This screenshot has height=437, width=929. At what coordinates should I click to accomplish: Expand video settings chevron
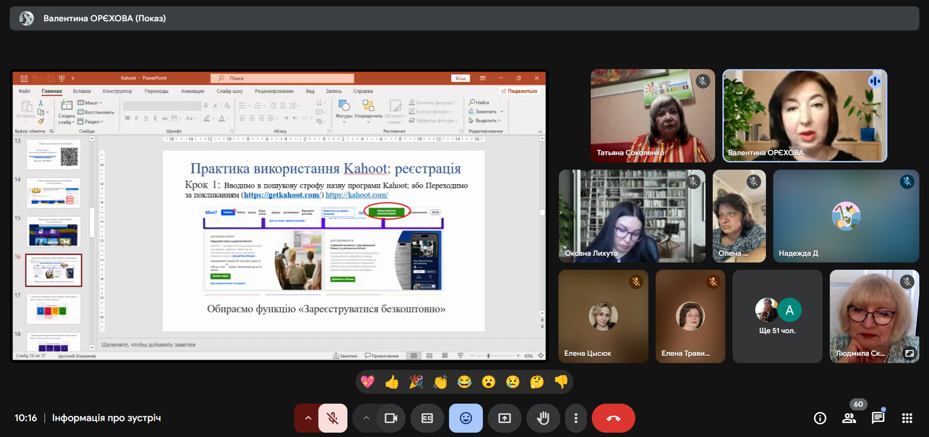[366, 418]
